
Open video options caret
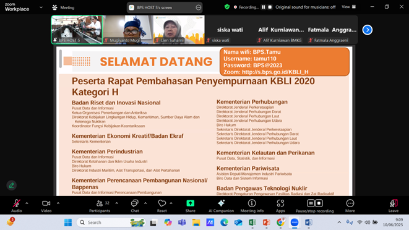point(58,203)
